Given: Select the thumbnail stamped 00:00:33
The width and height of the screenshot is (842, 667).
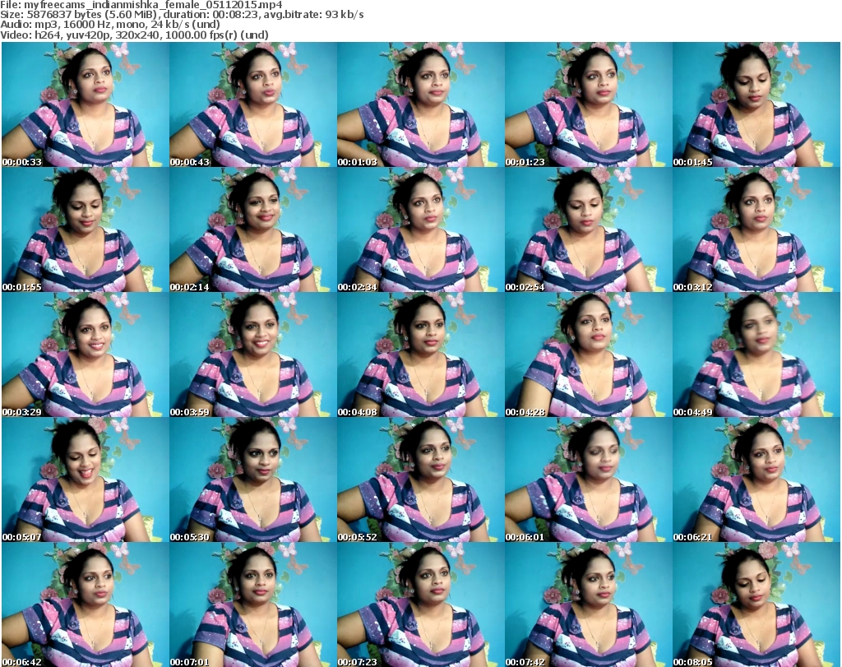Looking at the screenshot, I should 85,104.
